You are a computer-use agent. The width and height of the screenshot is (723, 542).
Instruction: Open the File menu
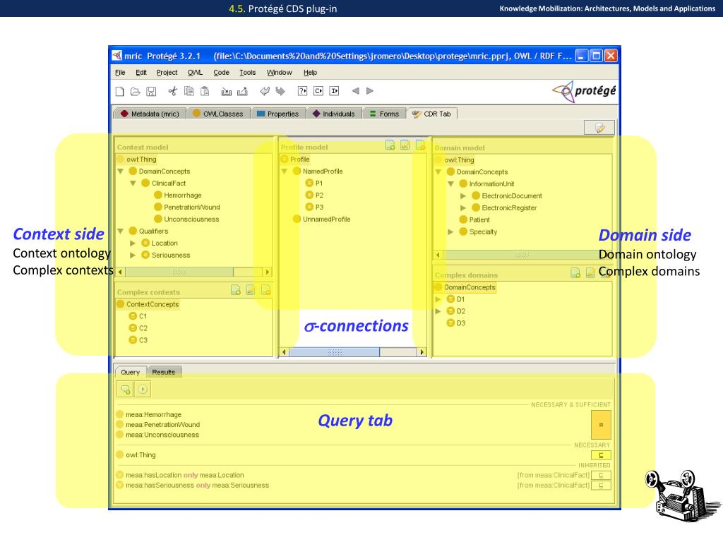point(120,73)
